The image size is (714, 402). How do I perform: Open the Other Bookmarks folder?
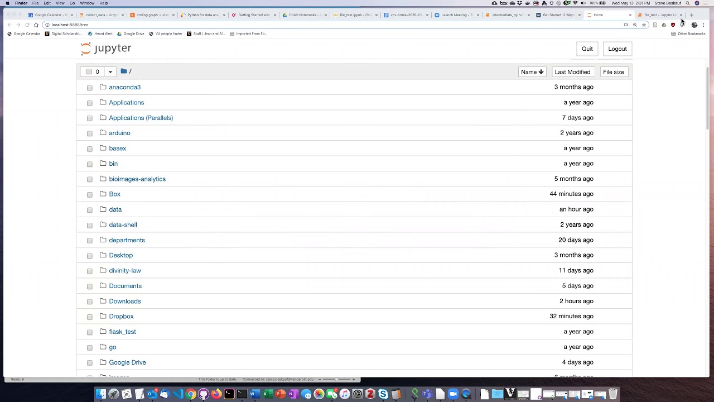coord(688,33)
